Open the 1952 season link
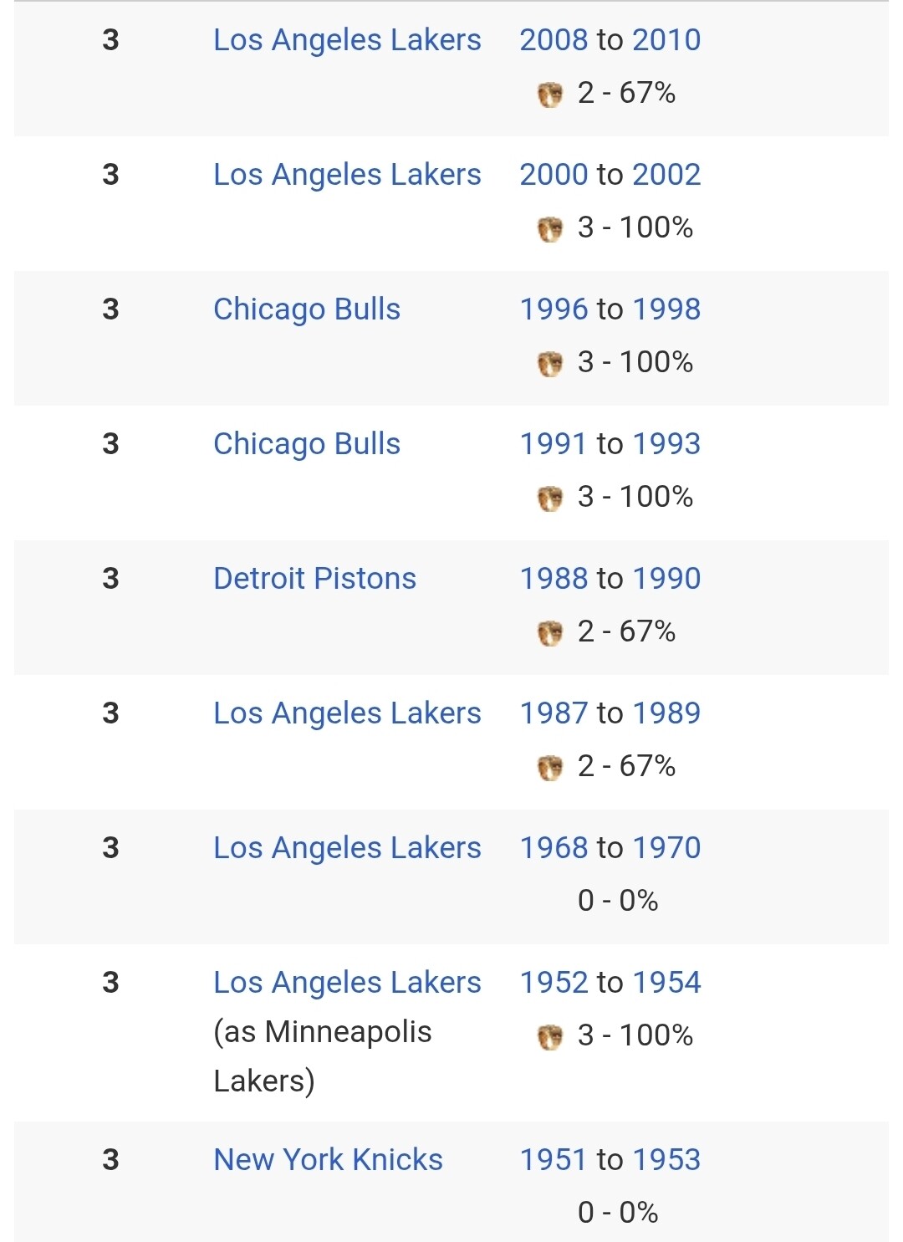 click(x=554, y=982)
